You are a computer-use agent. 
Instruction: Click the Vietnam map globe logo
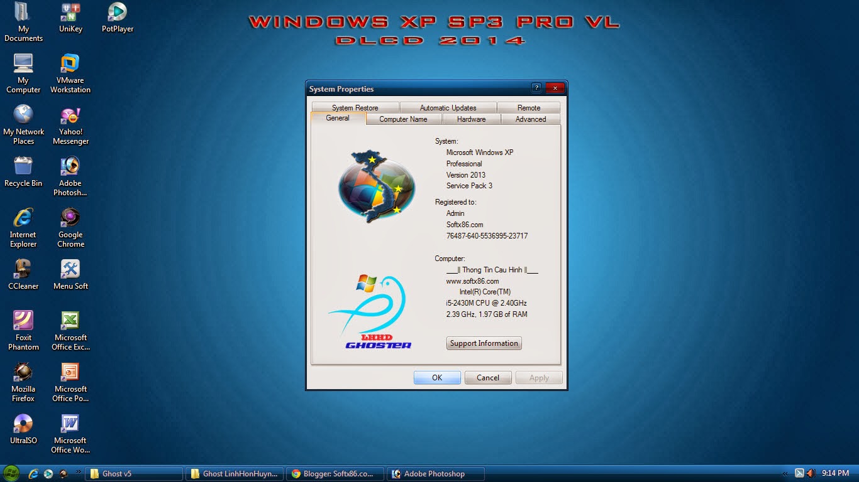click(376, 186)
